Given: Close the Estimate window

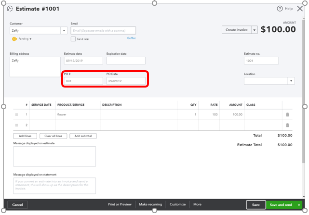Looking at the screenshot, I should point(300,9).
